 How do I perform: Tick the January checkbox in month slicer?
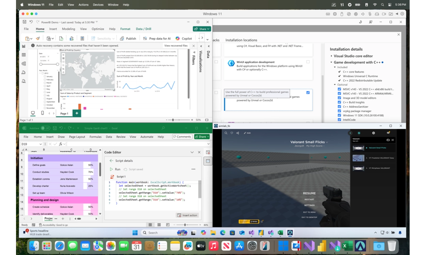[x=45, y=76]
